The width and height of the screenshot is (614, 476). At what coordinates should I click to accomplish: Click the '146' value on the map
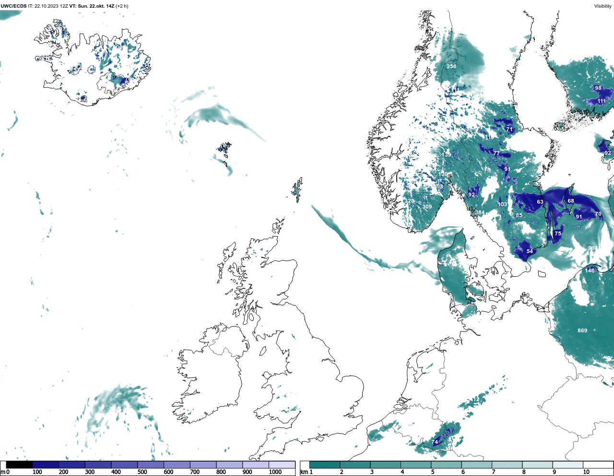point(590,270)
